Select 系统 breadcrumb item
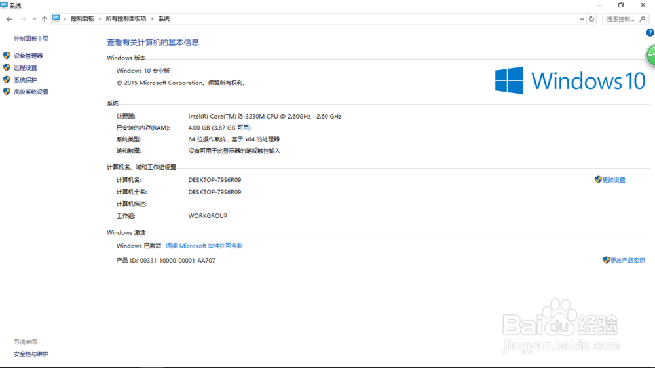Image resolution: width=655 pixels, height=368 pixels. 164,19
